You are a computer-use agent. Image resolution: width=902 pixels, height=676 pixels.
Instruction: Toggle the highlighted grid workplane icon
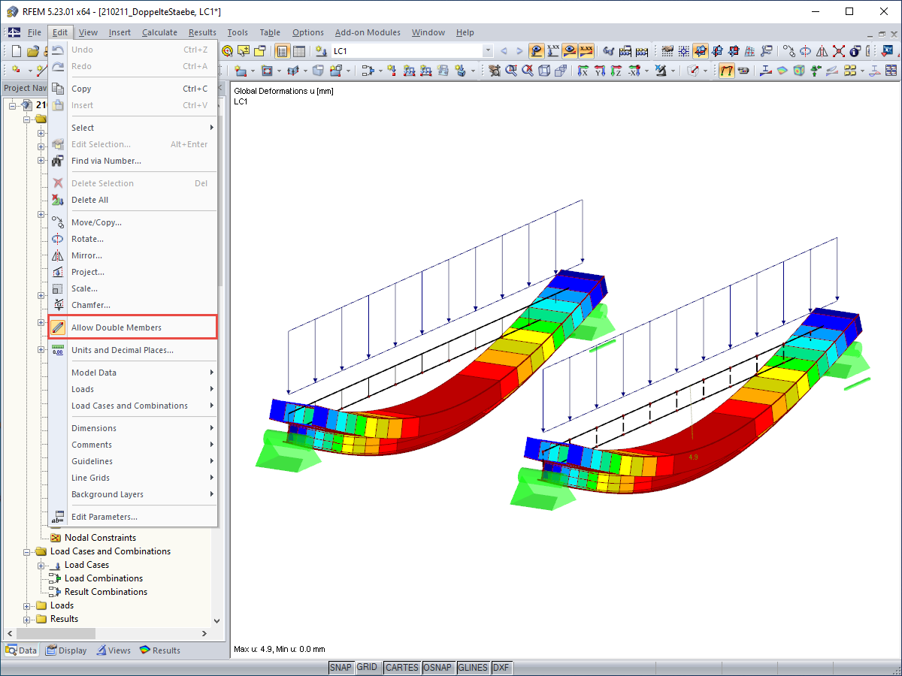coord(700,51)
